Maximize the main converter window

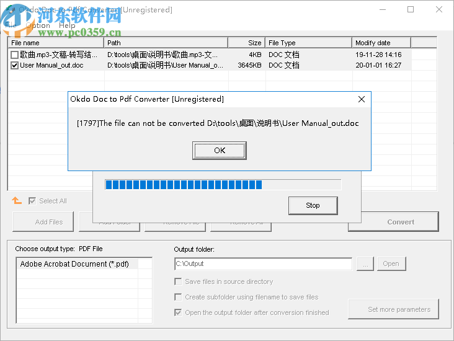click(x=411, y=9)
